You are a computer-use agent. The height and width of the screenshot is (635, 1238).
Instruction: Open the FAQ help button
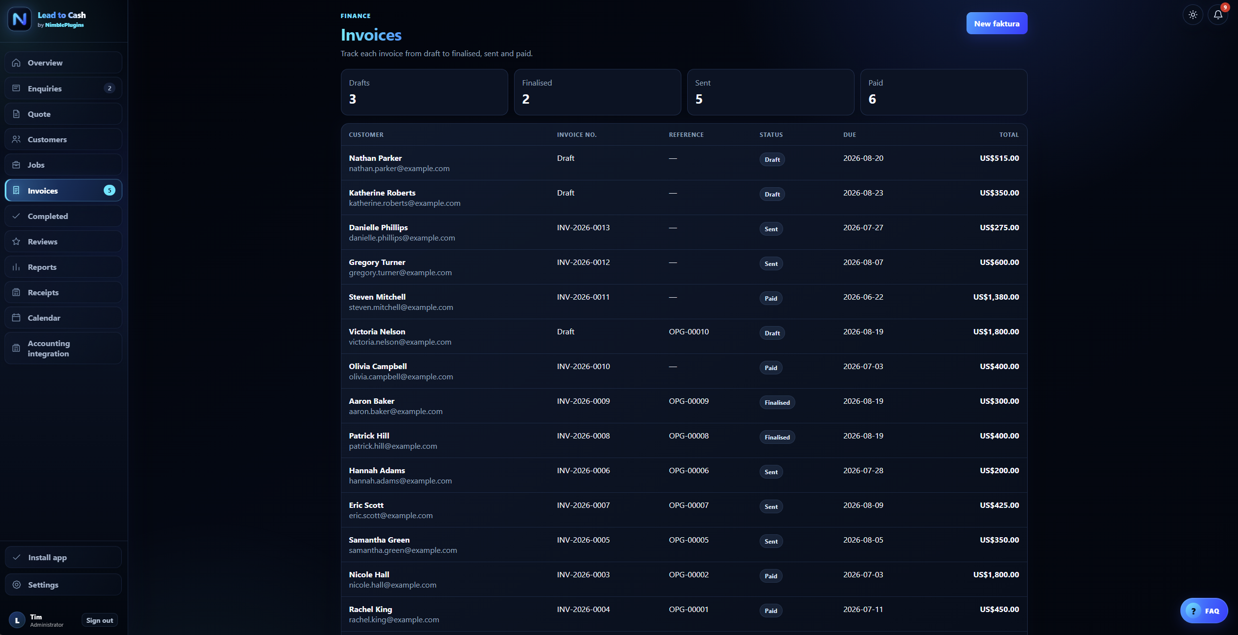(1204, 611)
